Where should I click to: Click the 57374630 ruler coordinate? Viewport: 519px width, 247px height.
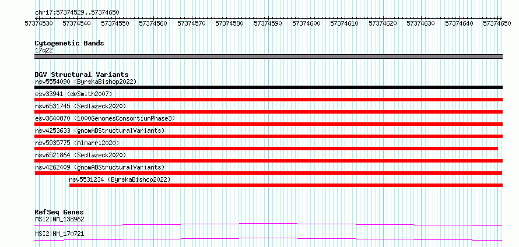(420, 23)
